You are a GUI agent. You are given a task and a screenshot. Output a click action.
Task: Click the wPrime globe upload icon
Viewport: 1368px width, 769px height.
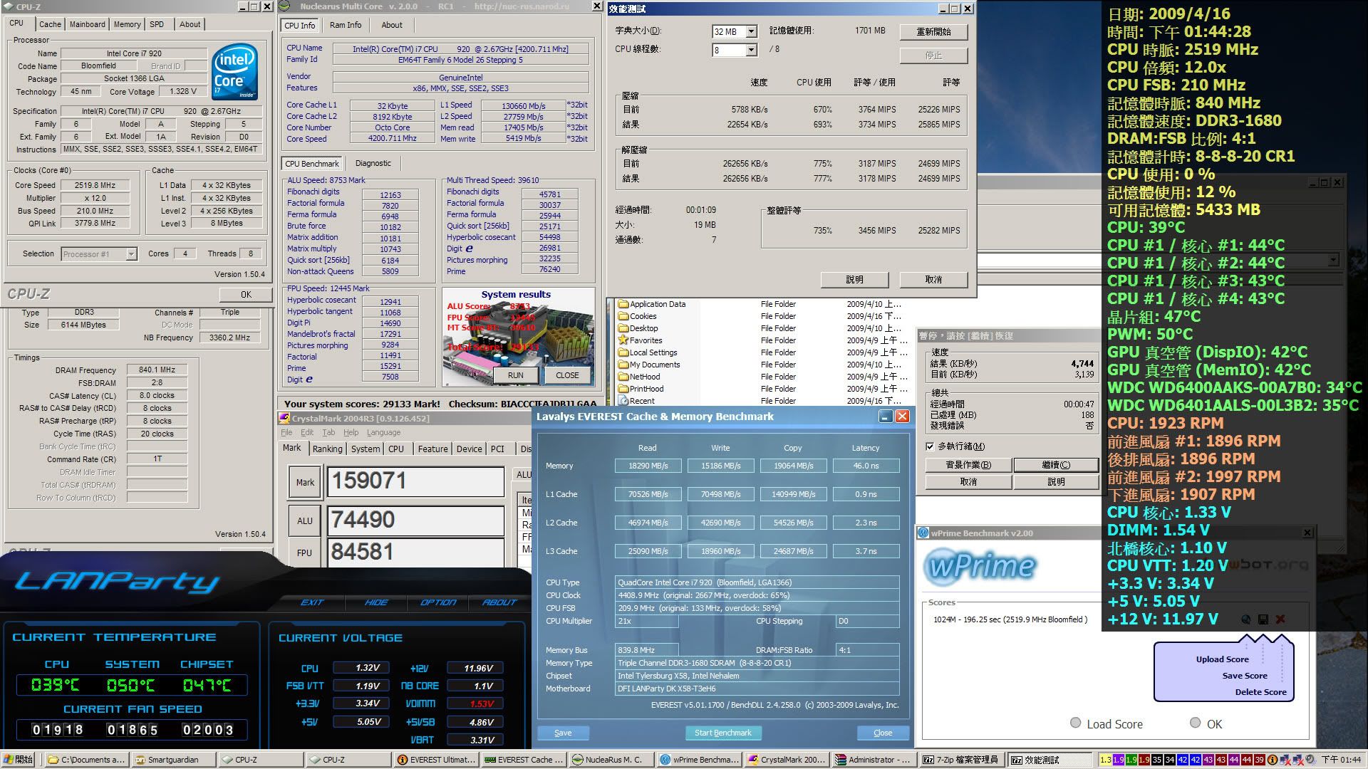tap(1245, 619)
